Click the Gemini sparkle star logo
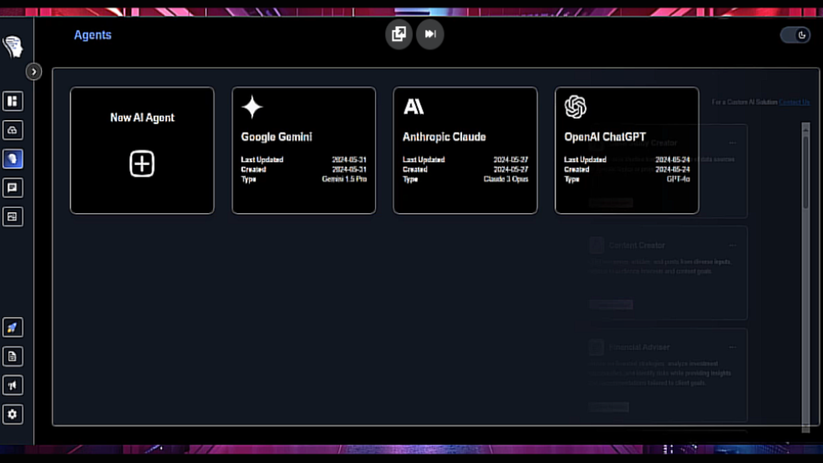The width and height of the screenshot is (823, 463). pos(252,107)
